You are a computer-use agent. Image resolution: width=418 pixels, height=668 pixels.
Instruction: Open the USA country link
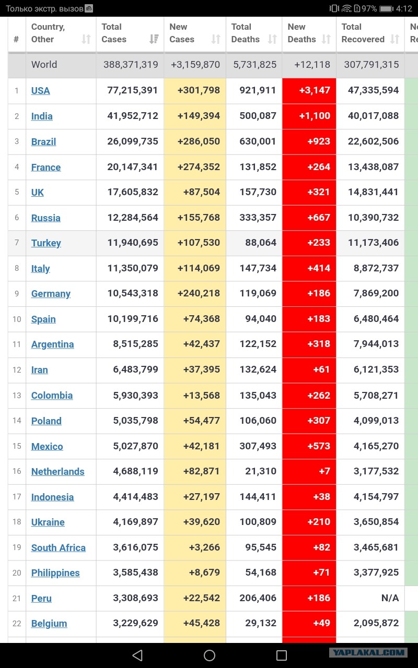pos(41,91)
